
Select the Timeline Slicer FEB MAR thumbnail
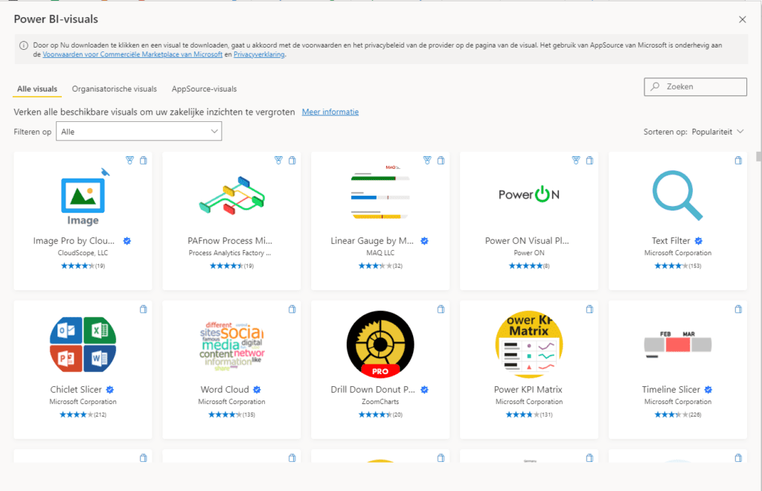click(678, 344)
